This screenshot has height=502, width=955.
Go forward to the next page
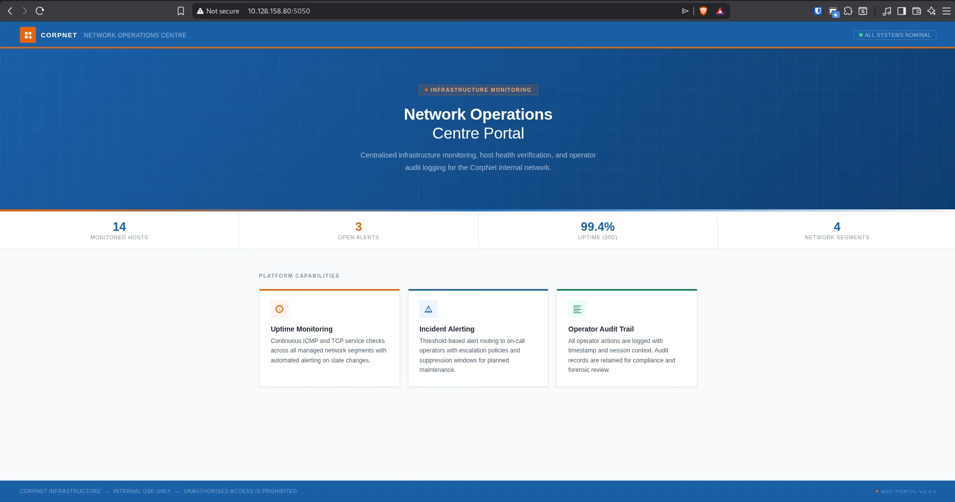25,11
